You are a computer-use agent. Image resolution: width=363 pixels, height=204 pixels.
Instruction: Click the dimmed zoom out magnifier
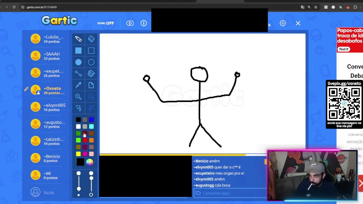point(91,97)
